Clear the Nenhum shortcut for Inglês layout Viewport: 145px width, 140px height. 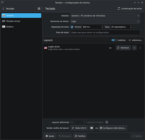coord(134,48)
